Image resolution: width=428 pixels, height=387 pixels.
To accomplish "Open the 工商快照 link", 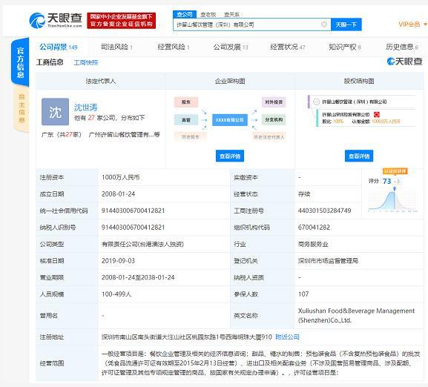I will click(86, 63).
